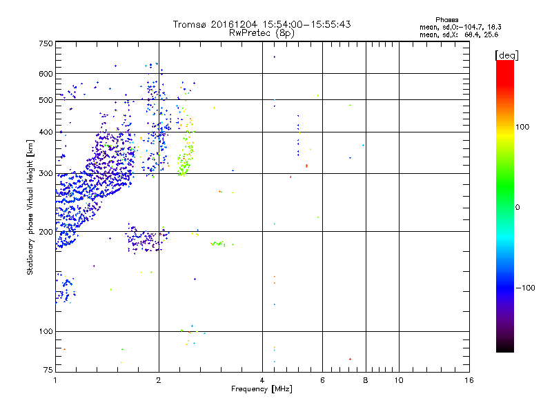The width and height of the screenshot is (552, 414).
Task: Click the x-axis tick label '16'
Action: [x=469, y=380]
